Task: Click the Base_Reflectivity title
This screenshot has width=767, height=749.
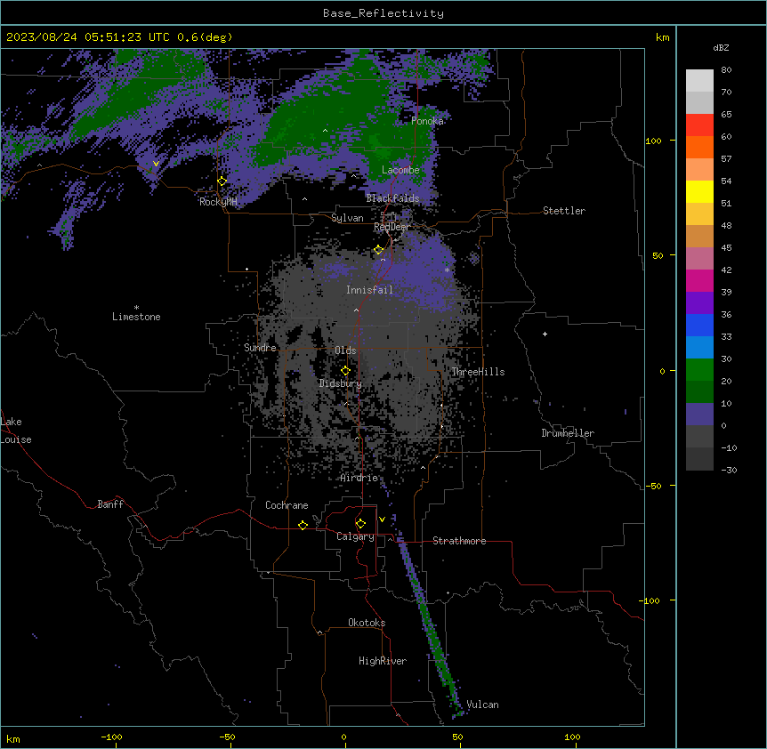Action: (383, 13)
